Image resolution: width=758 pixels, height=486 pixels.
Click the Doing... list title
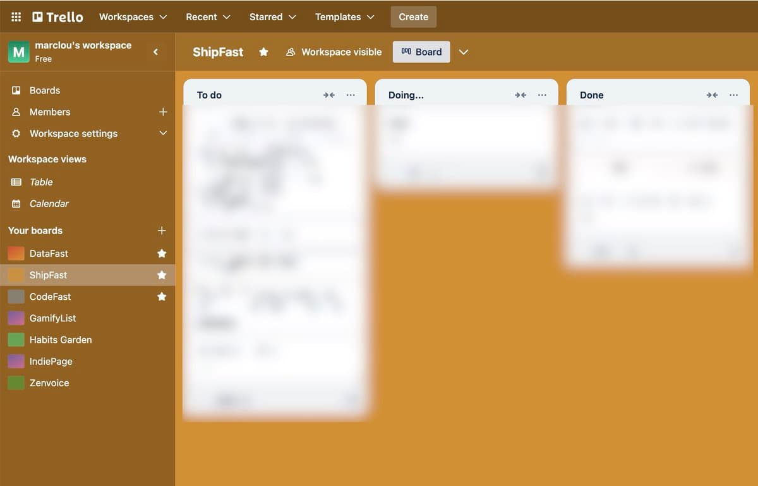pyautogui.click(x=406, y=95)
